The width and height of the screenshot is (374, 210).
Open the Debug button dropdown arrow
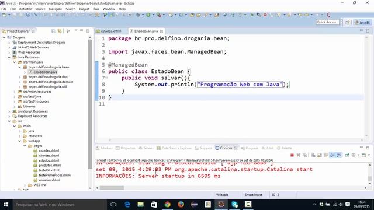pos(143,15)
